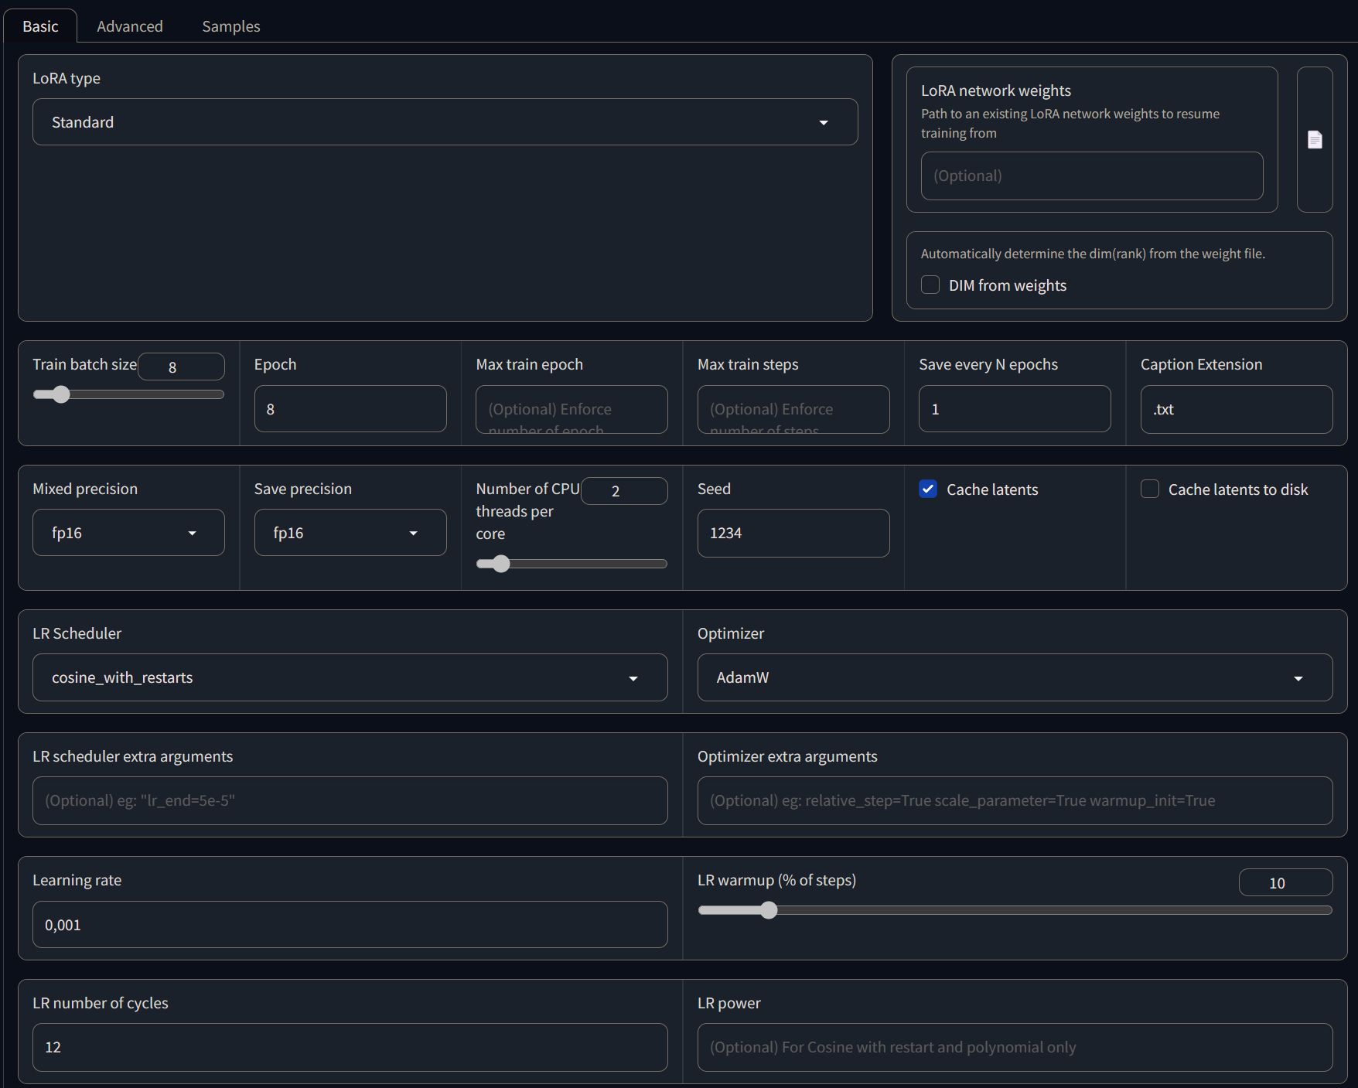The height and width of the screenshot is (1088, 1358).
Task: Click the Epoch input field
Action: point(350,409)
